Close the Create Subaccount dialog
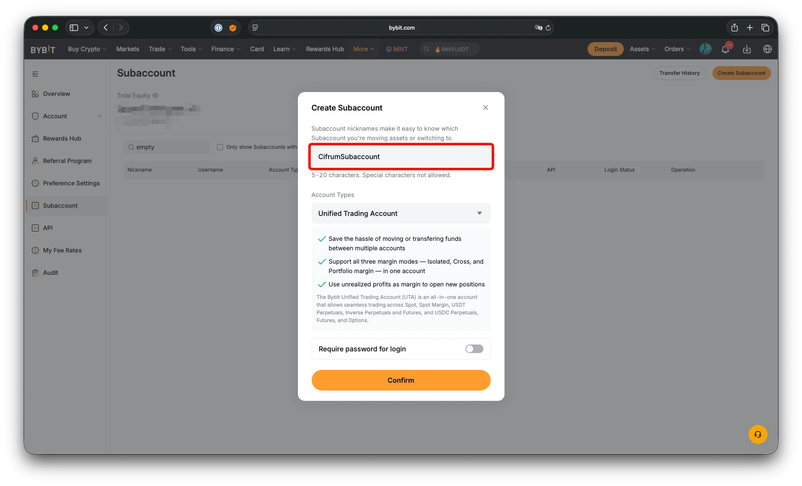 485,108
